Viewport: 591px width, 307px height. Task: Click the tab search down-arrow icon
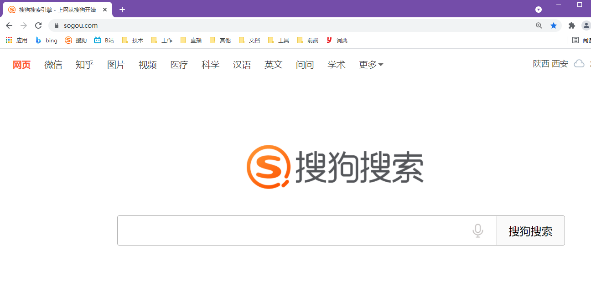(539, 10)
